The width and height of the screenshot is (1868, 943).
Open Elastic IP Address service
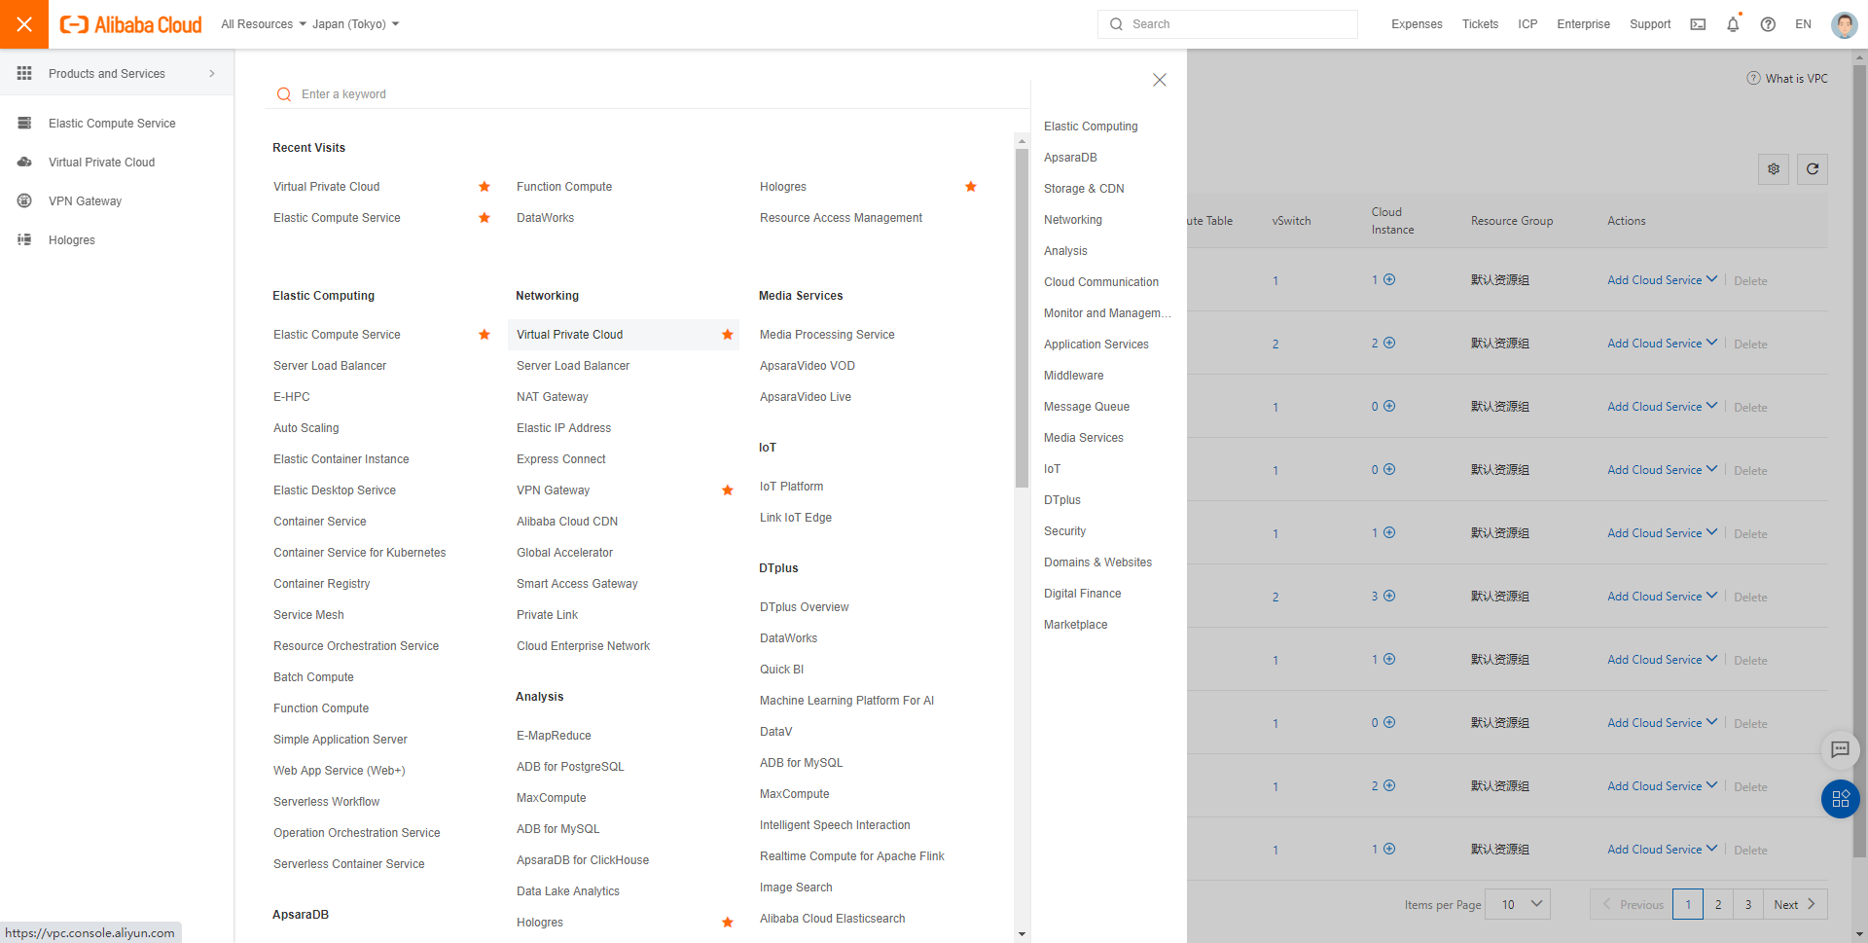[564, 428]
